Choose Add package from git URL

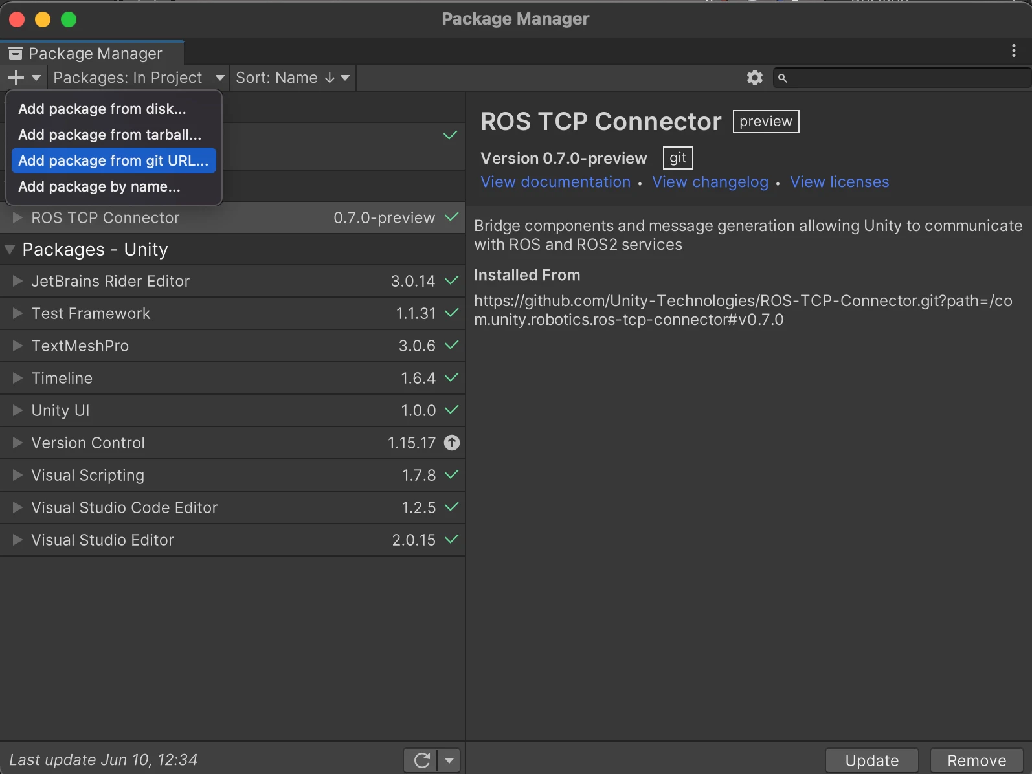click(114, 160)
